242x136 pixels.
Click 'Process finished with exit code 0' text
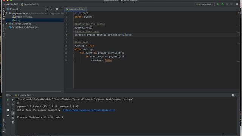point(40,117)
